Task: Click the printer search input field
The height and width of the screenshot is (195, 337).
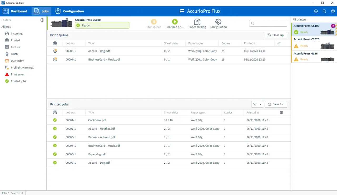Action: pos(268,23)
